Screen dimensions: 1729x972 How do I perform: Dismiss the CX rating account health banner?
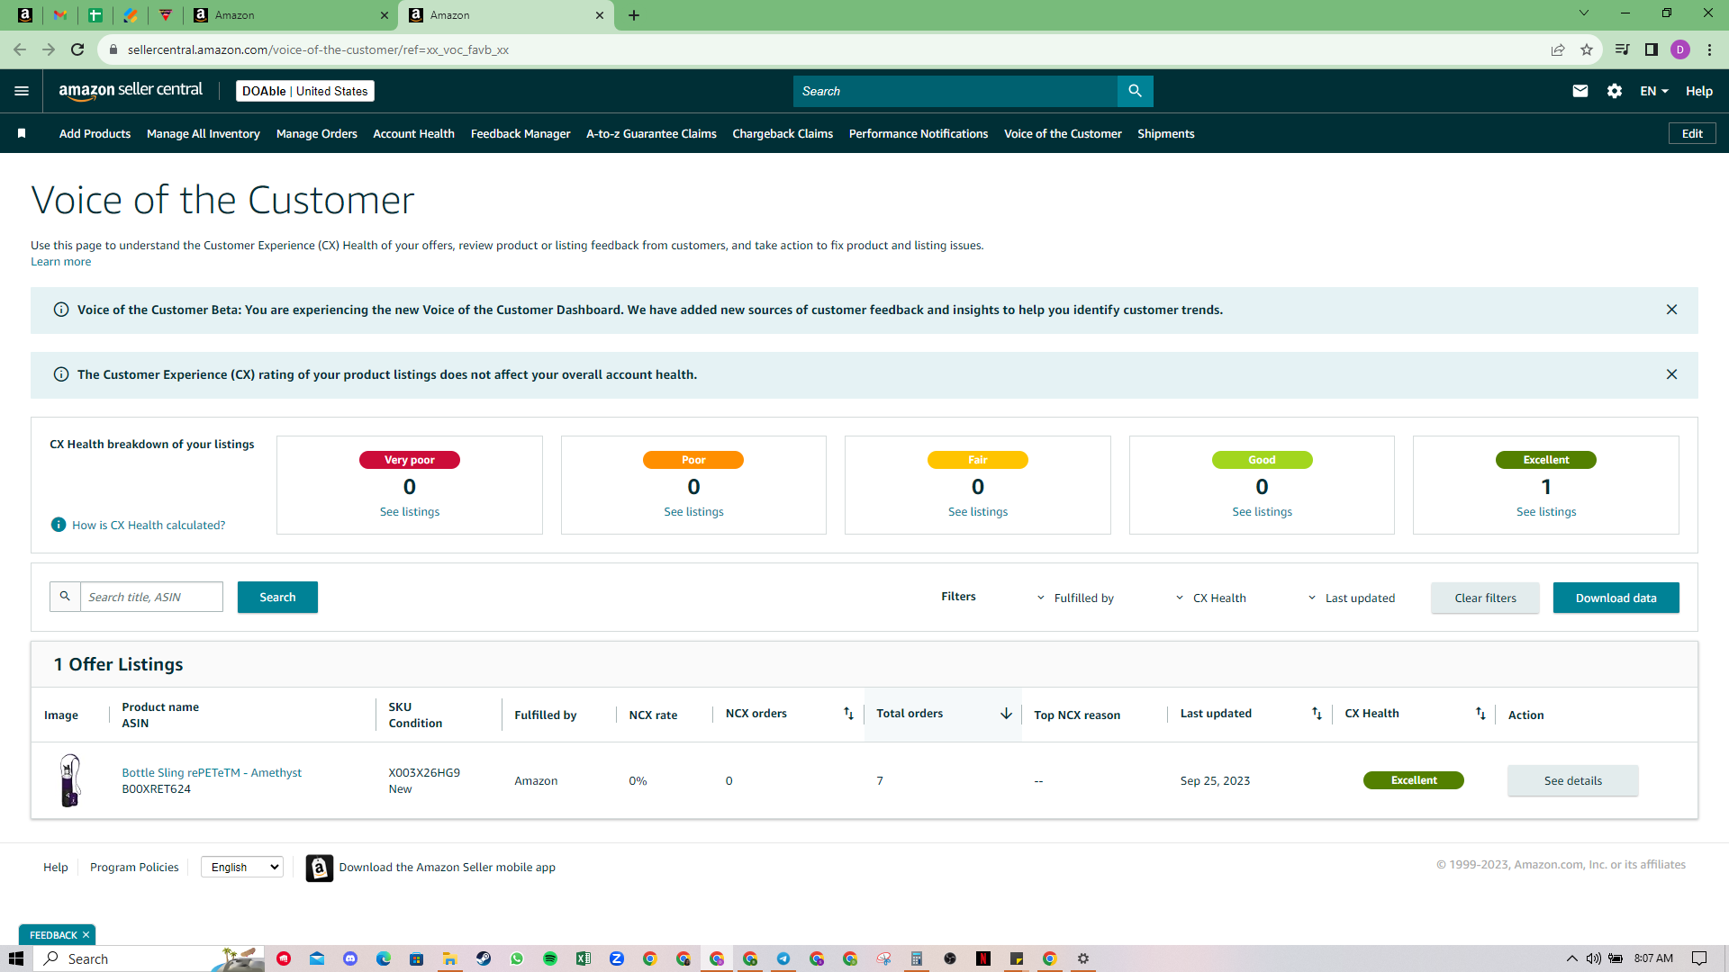pyautogui.click(x=1671, y=374)
